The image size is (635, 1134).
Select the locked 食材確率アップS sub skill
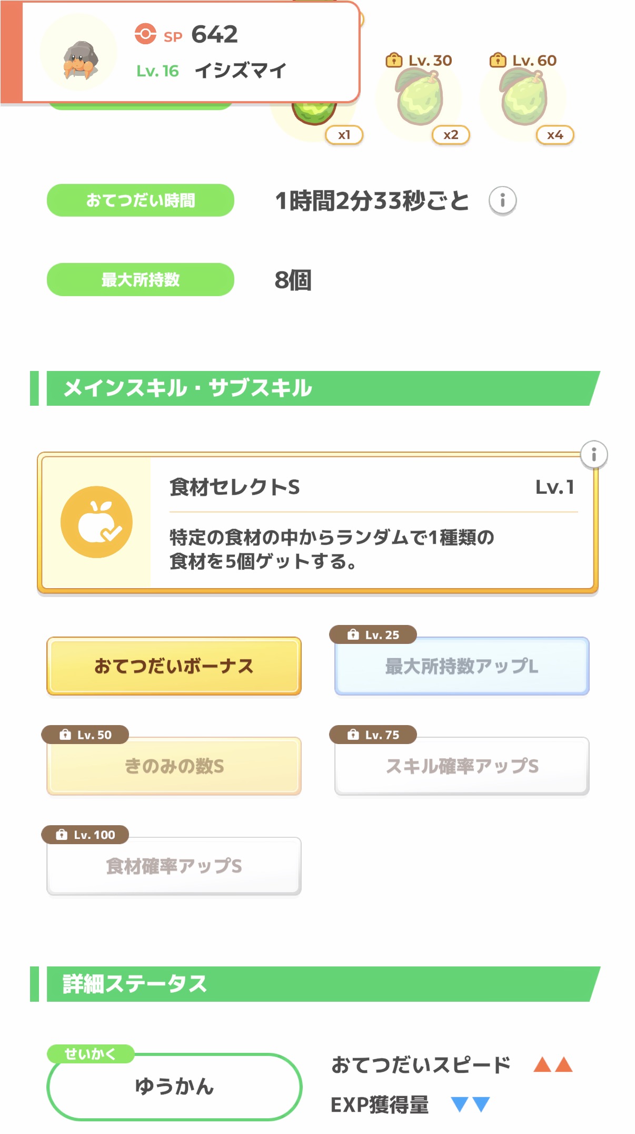pyautogui.click(x=174, y=866)
